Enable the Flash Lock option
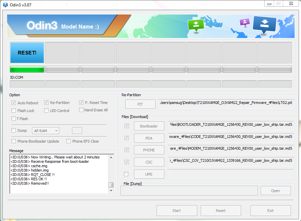The width and height of the screenshot is (301, 221). pos(13,110)
